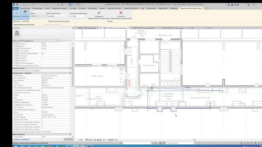Image resolution: width=262 pixels, height=147 pixels.
Task: Click the Применить apply button
Action: [x=68, y=139]
